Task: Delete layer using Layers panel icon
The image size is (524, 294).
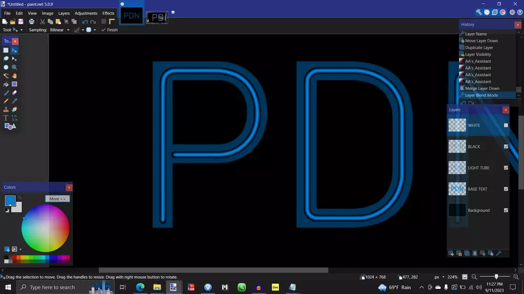Action: click(459, 254)
